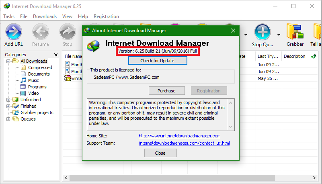Click the Add URL toolbar icon
The height and width of the screenshot is (184, 322).
14,32
